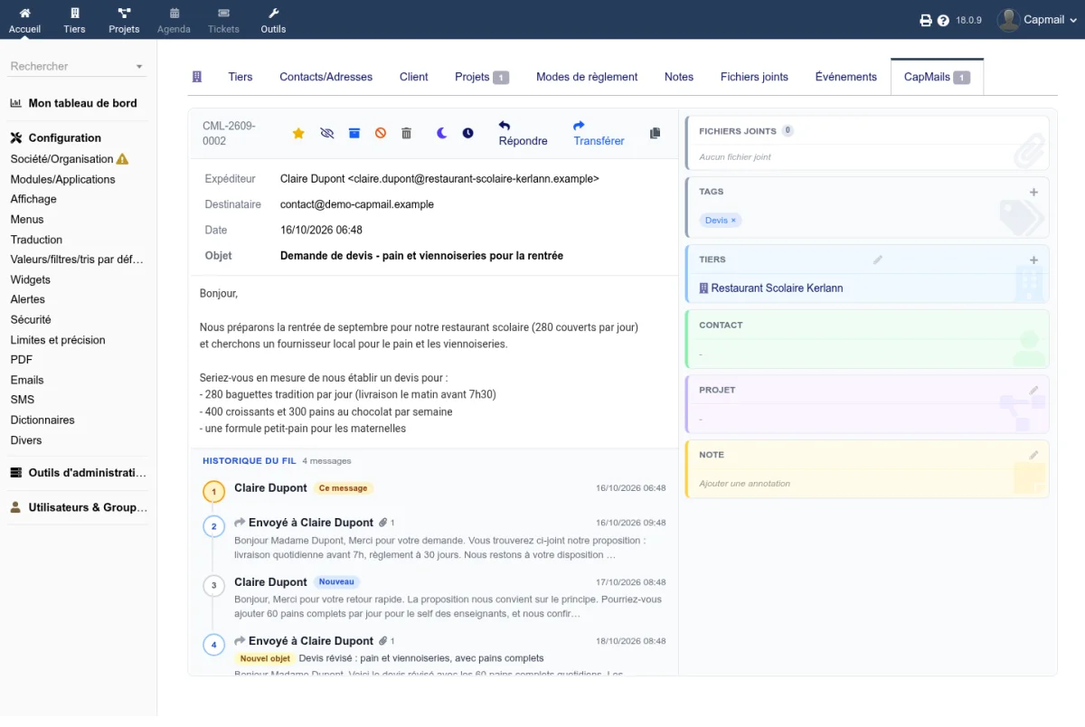
Task: Select thread message 1 from Claire Dupont
Action: coord(434,489)
